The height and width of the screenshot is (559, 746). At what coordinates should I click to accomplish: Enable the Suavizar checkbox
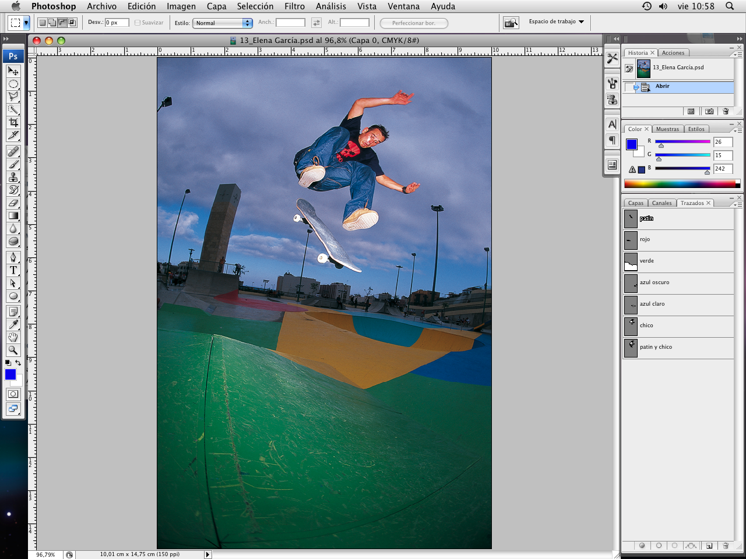pos(138,23)
